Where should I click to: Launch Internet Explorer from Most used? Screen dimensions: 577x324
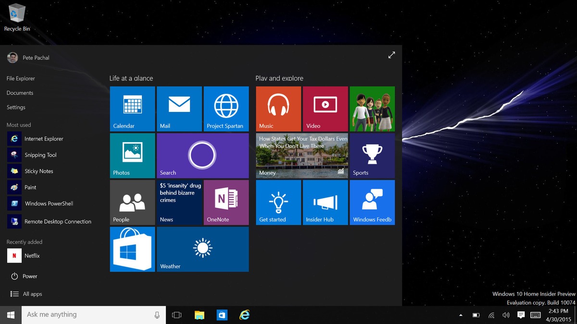point(36,139)
